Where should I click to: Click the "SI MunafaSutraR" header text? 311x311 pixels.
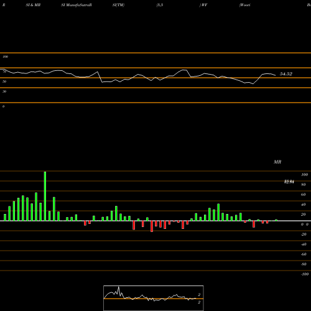click(77, 5)
